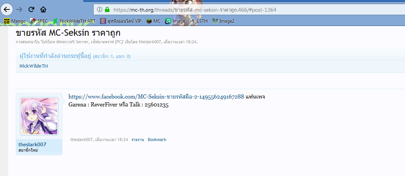Open the MC-Seksin Facebook page link
Screen dimensions: 405x176
pos(156,97)
